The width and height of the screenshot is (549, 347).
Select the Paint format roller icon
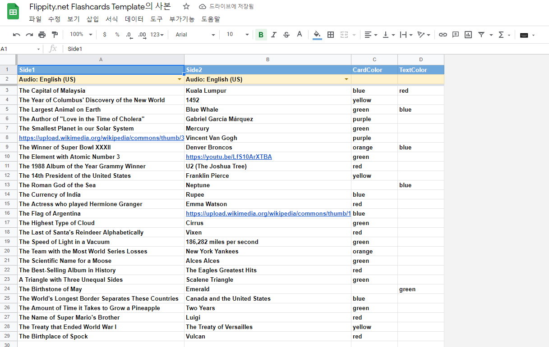(55, 35)
